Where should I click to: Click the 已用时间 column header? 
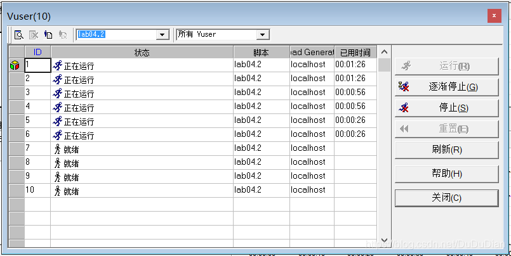355,52
